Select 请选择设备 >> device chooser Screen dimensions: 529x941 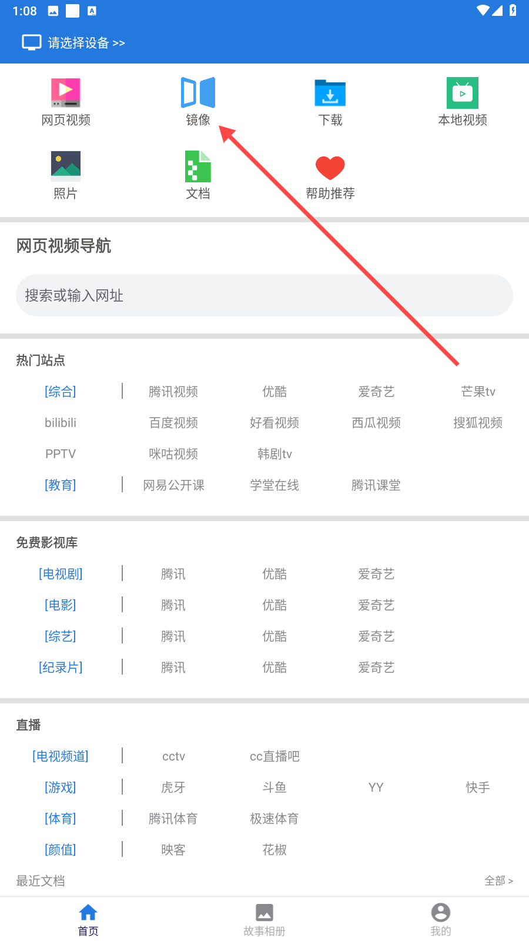point(86,43)
